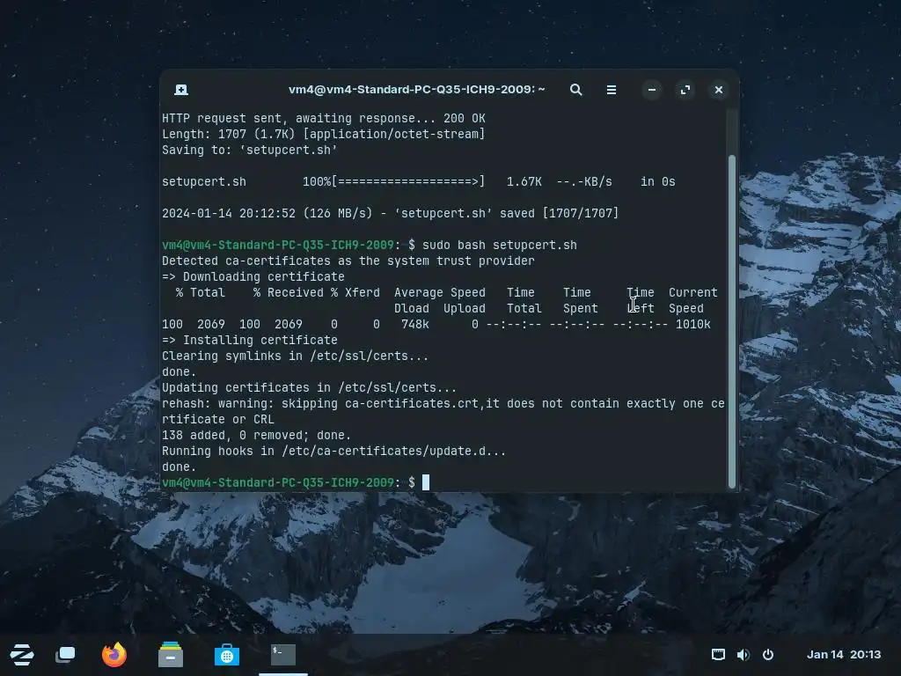
Task: Open the network status tray icon
Action: (x=718, y=654)
